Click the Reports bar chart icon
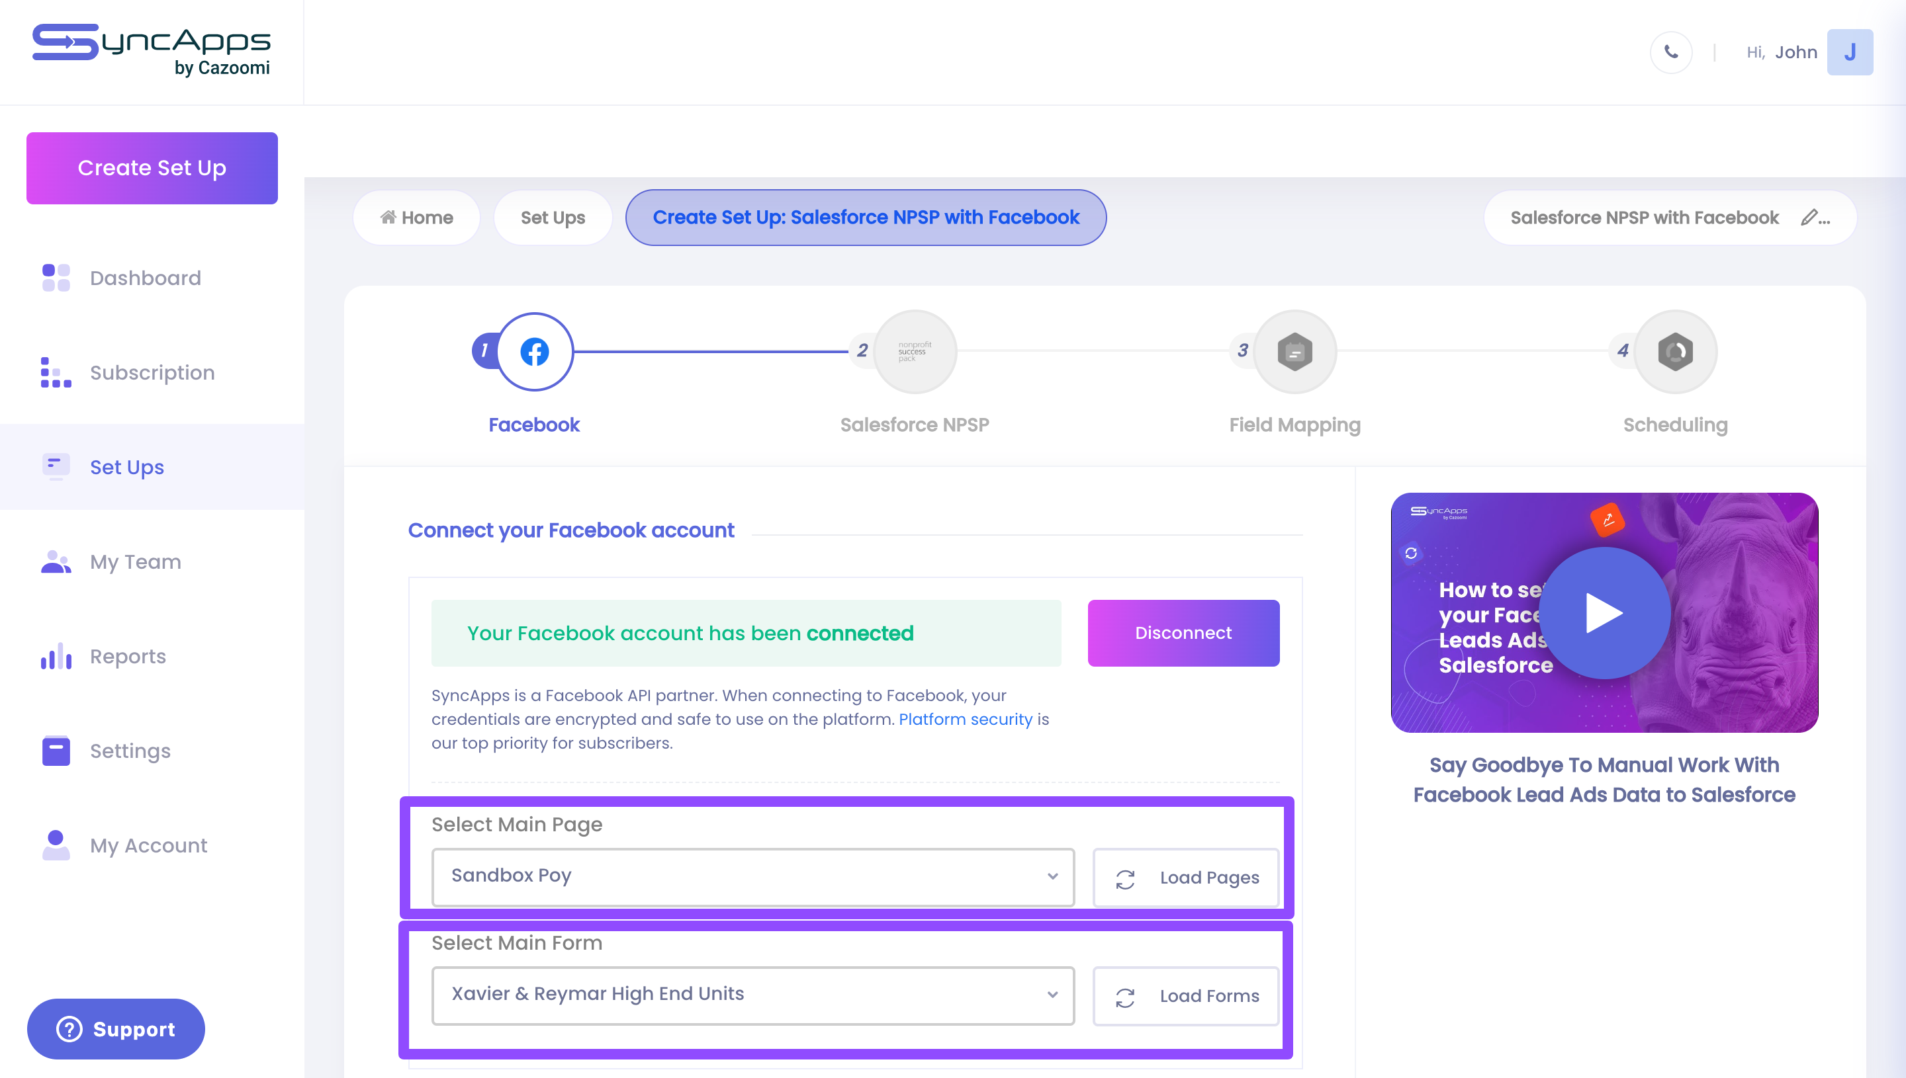Viewport: 1906px width, 1078px height. (x=56, y=656)
